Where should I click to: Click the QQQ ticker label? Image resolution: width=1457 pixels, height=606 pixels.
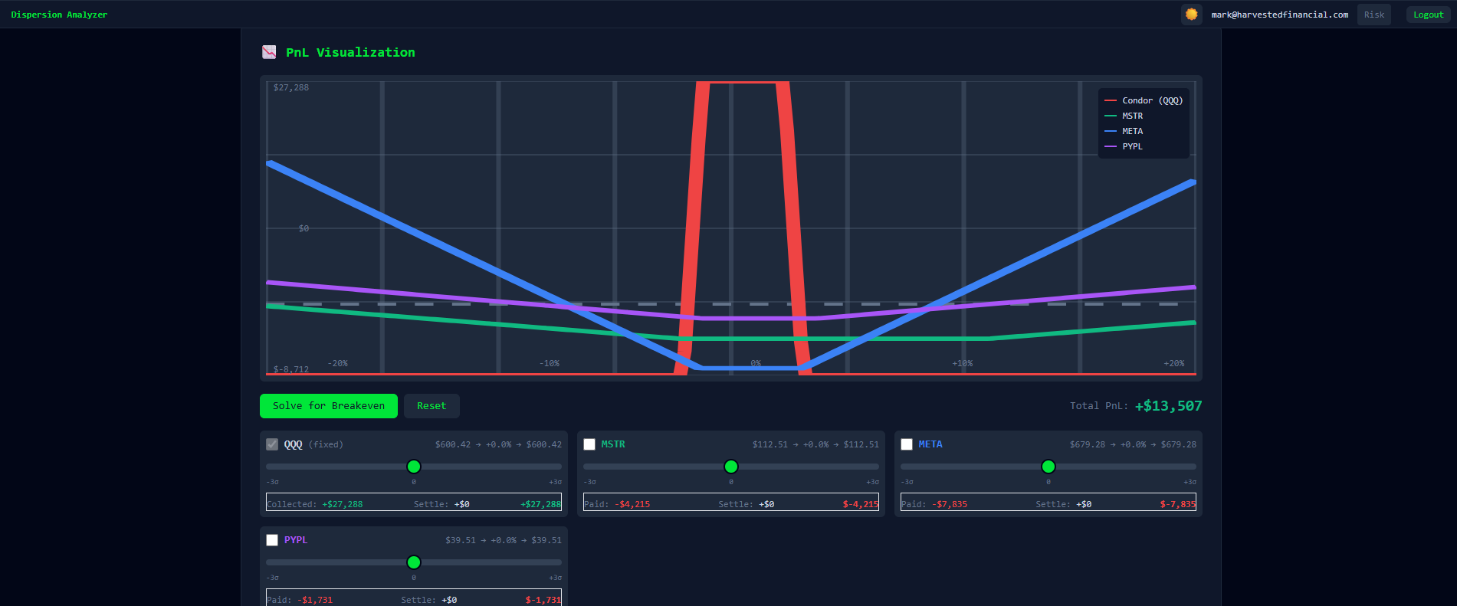click(x=294, y=444)
